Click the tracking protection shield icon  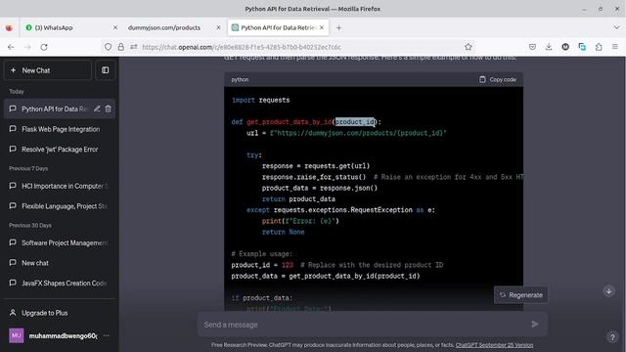108,47
